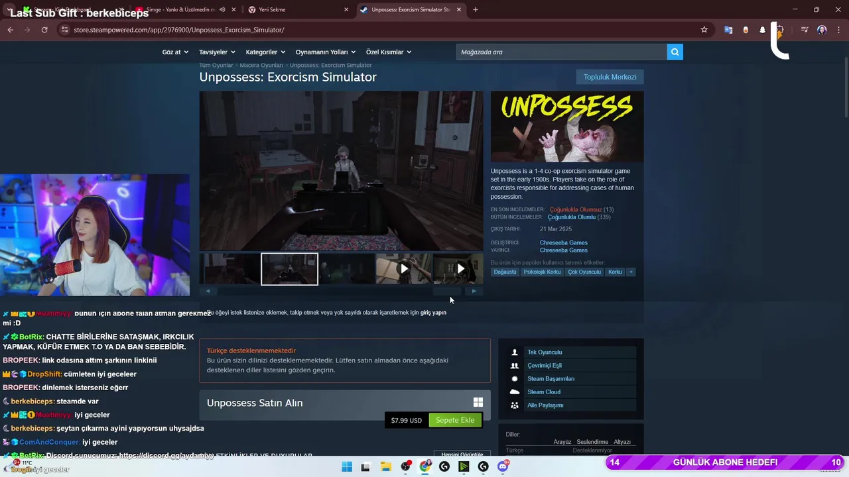
Task: Click the Google Translate extension icon
Action: pyautogui.click(x=728, y=30)
